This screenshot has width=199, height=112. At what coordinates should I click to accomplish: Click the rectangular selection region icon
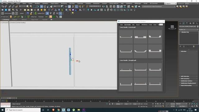(x=34, y=7)
